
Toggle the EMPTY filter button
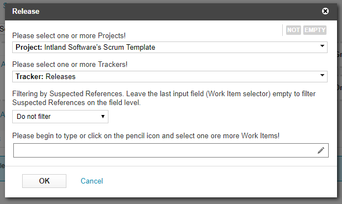[315, 30]
